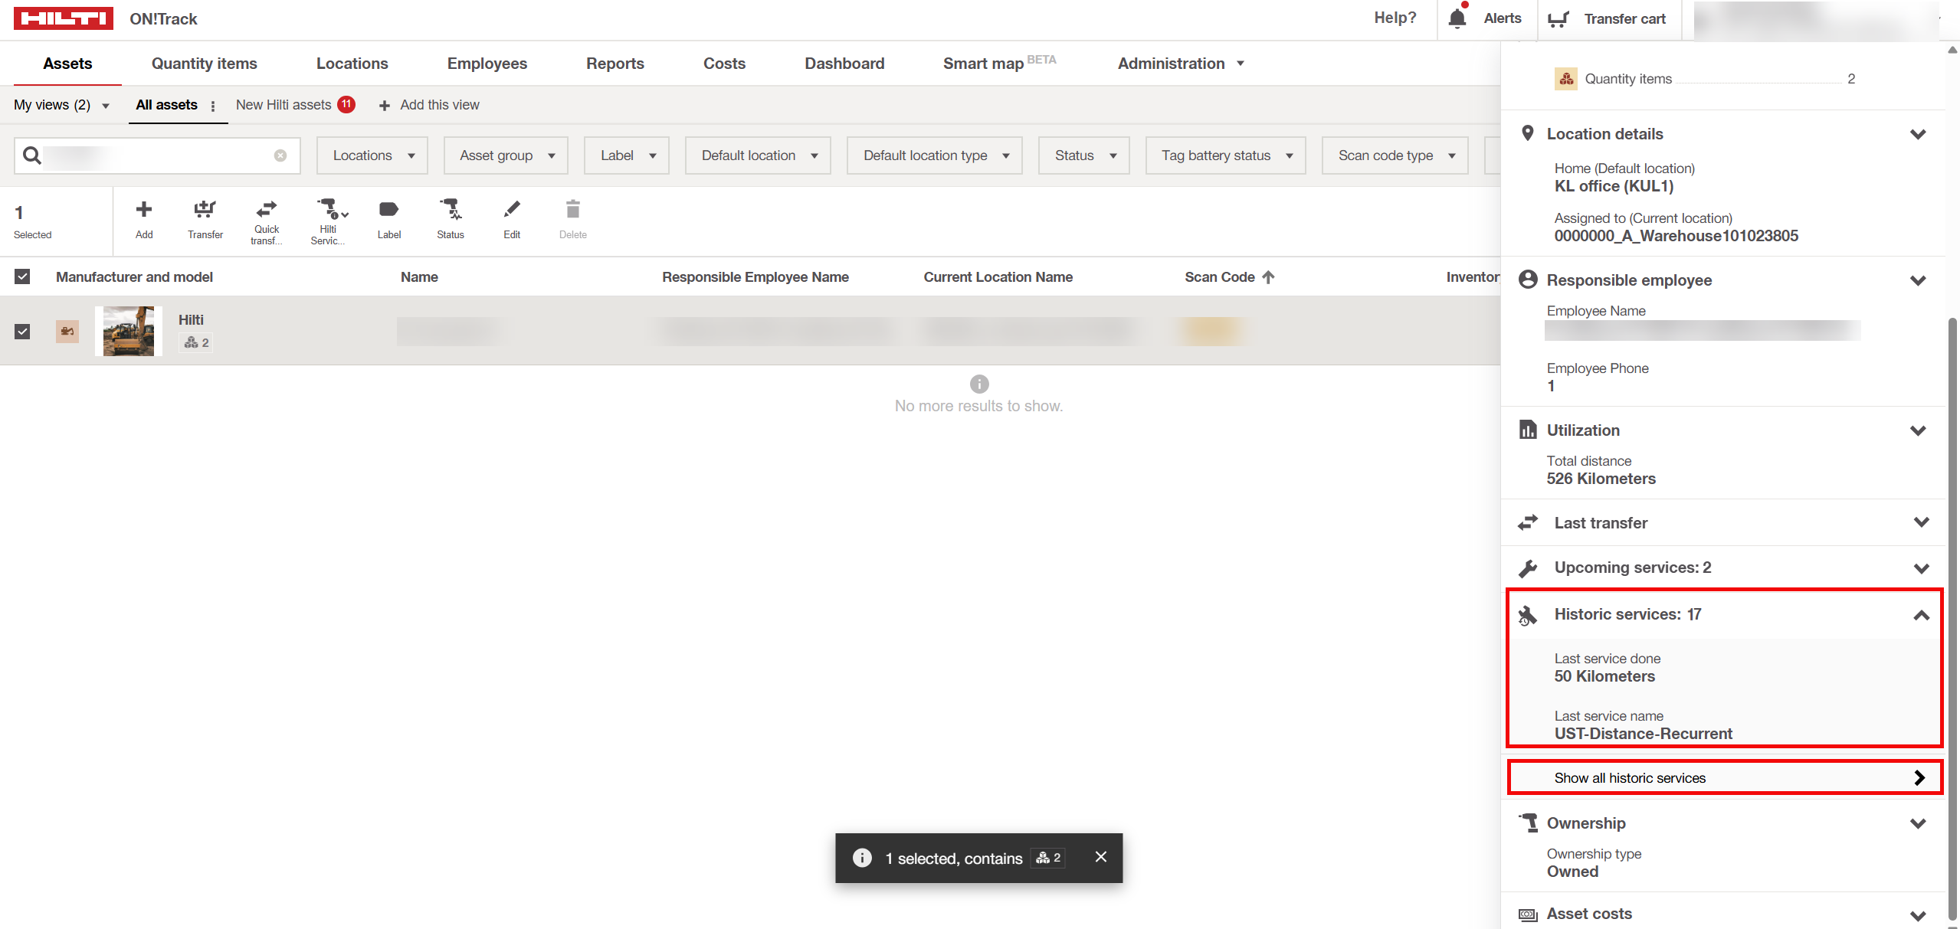Open the Alerts bell icon
This screenshot has width=1960, height=929.
1457,18
